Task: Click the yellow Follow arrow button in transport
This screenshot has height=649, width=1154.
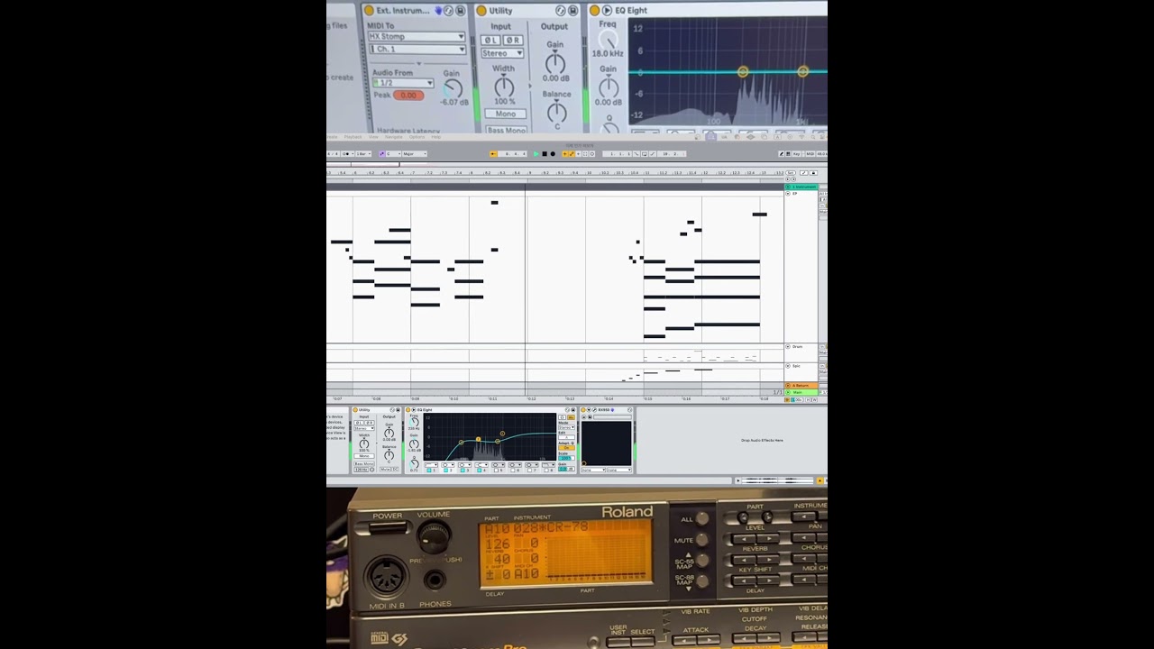Action: point(493,154)
